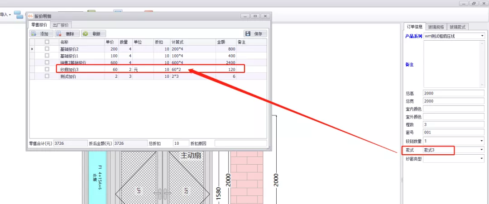Click the 导入 import menu button
The height and width of the screenshot is (204, 489).
(x=5, y=14)
